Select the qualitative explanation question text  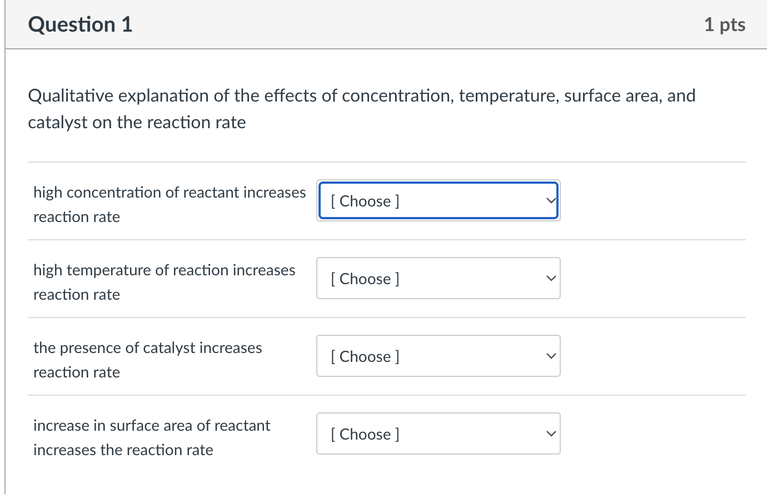(361, 108)
